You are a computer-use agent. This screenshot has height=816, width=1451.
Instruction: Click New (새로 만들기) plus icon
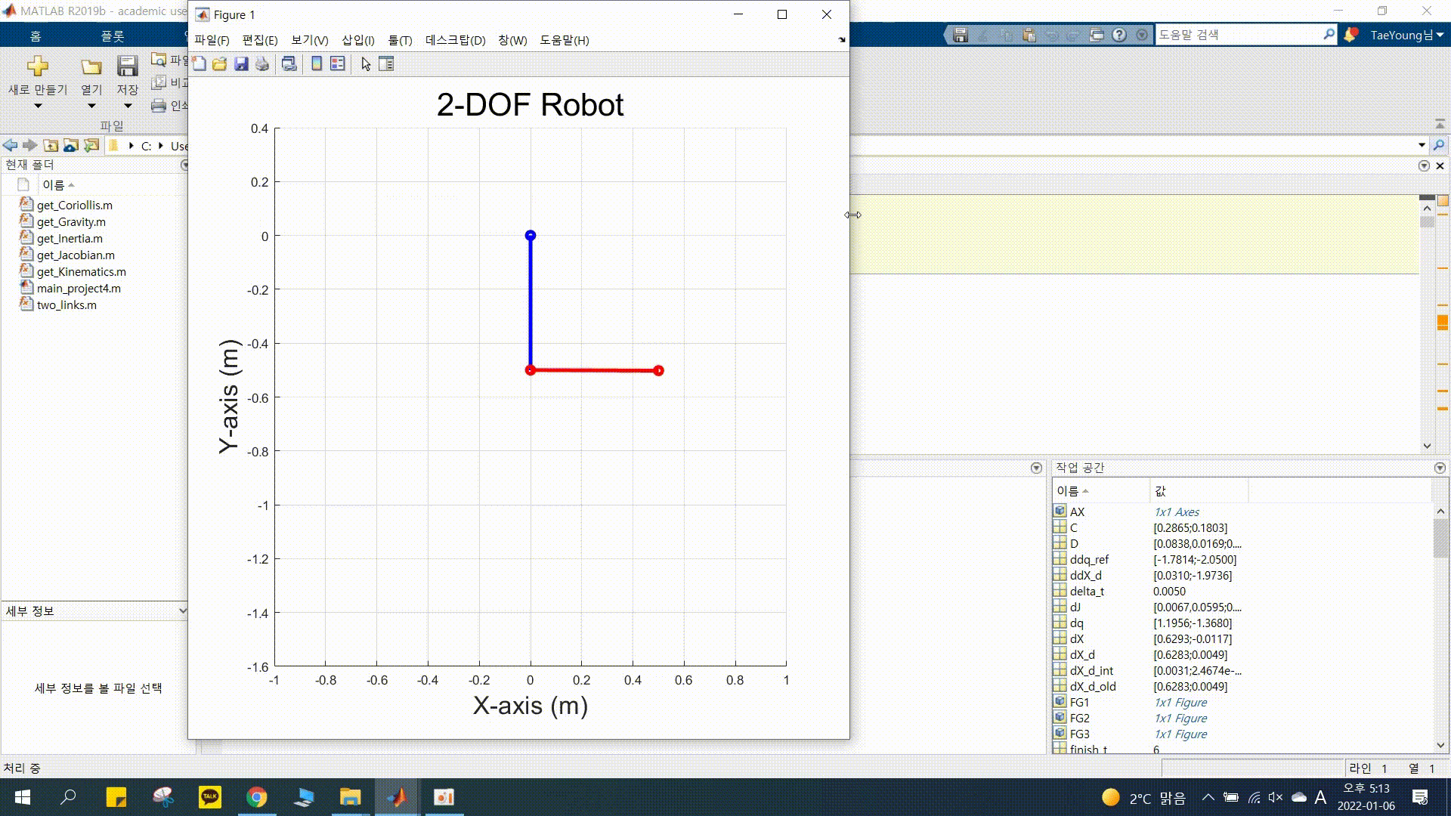click(x=38, y=66)
